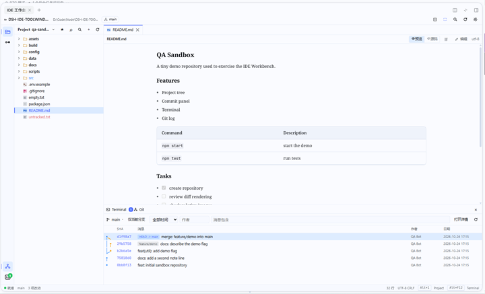This screenshot has height=294, width=485.
Task: Add a new workspace tab
Action: (x=39, y=10)
